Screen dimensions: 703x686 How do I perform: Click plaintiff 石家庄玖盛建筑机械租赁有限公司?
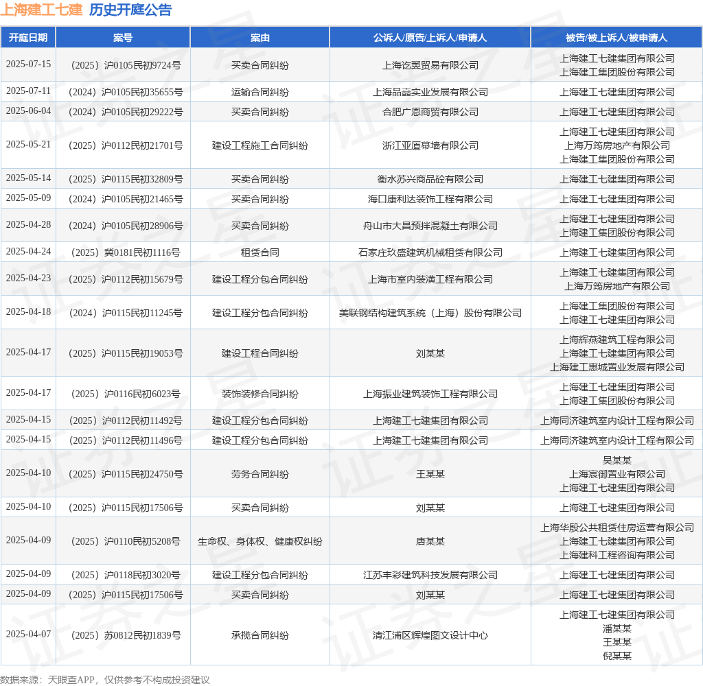point(430,252)
